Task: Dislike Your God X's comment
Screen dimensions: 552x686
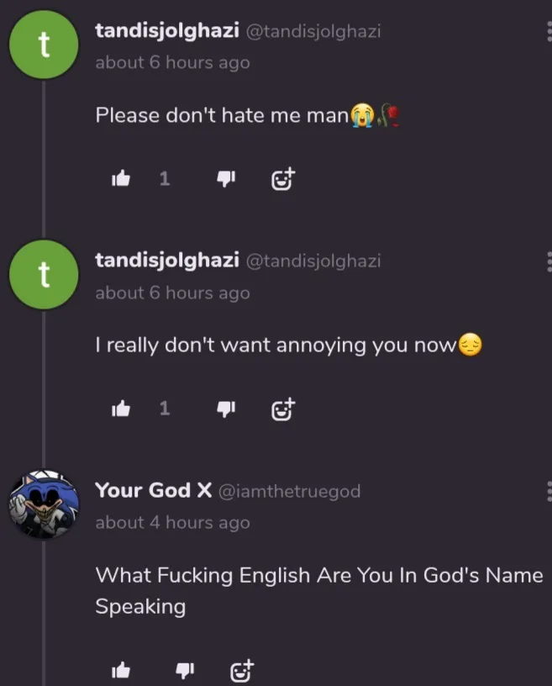Action: pos(185,670)
